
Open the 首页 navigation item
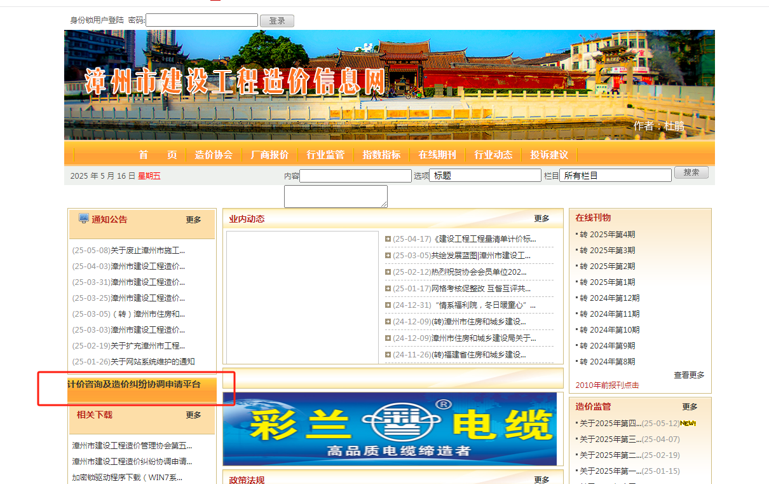click(158, 155)
